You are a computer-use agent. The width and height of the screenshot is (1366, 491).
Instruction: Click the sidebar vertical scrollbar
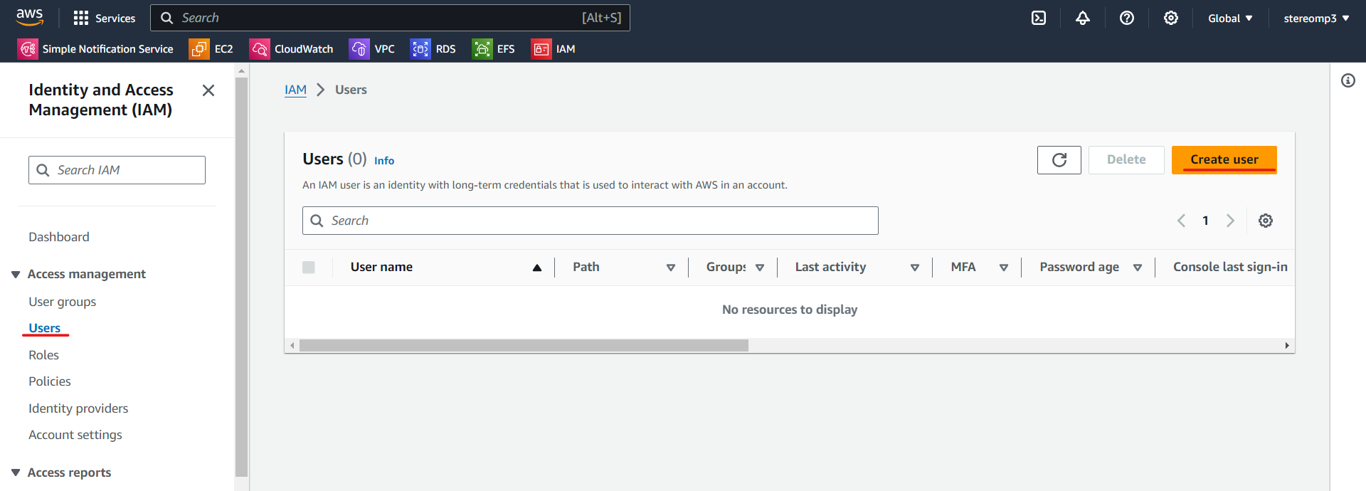tap(241, 277)
